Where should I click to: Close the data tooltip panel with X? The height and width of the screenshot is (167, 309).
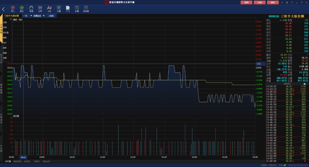11,19
